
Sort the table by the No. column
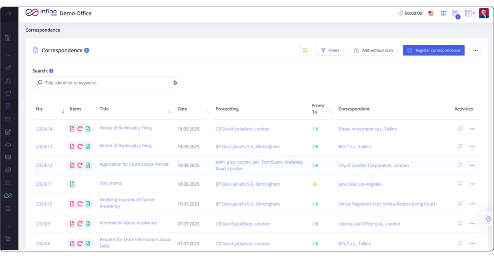point(62,111)
